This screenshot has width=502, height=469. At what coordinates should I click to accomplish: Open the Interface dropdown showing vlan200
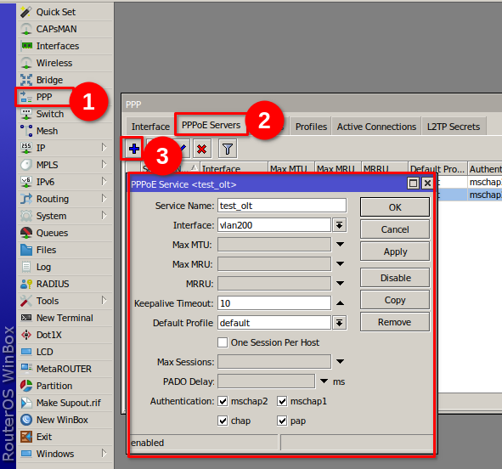pyautogui.click(x=340, y=225)
